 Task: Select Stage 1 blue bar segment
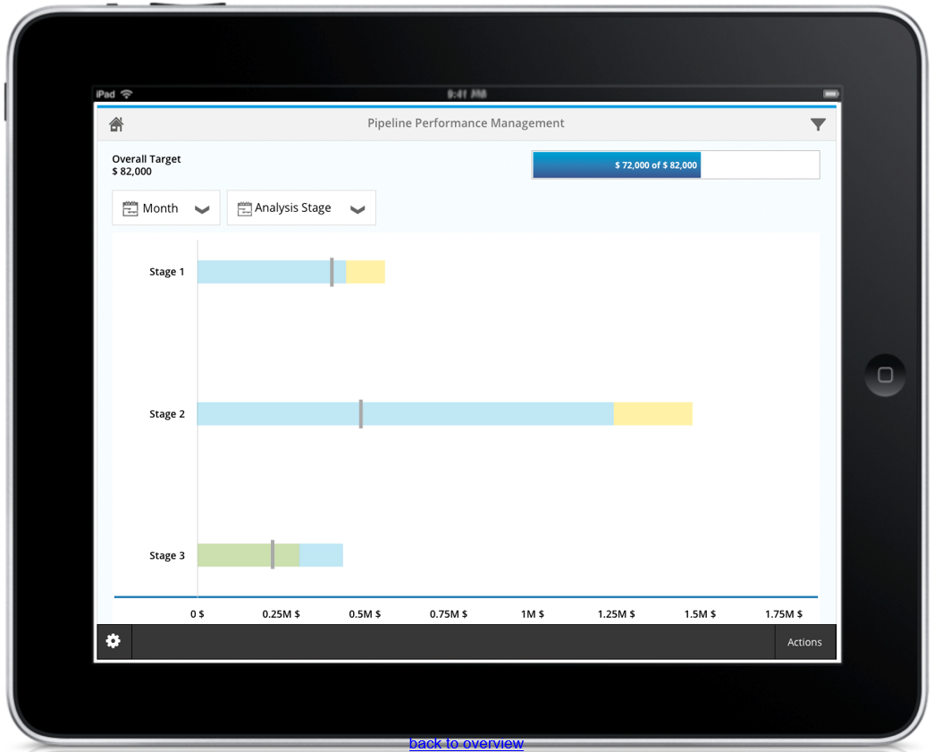pyautogui.click(x=272, y=272)
